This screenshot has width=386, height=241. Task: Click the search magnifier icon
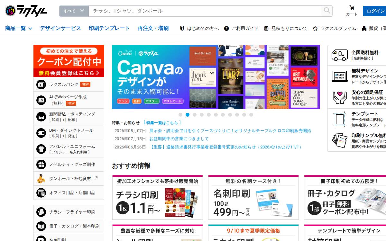pyautogui.click(x=327, y=11)
